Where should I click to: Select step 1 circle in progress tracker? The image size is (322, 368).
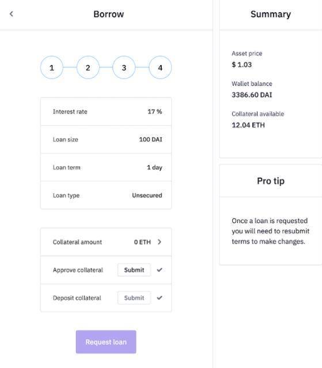pyautogui.click(x=52, y=67)
